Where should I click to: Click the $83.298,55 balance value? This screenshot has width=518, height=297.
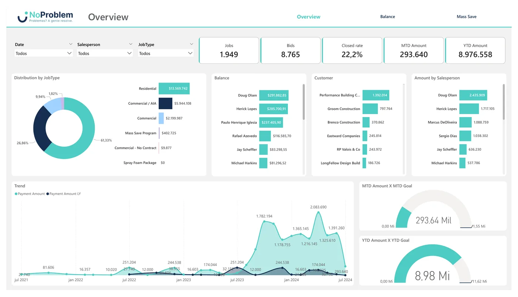[278, 150]
